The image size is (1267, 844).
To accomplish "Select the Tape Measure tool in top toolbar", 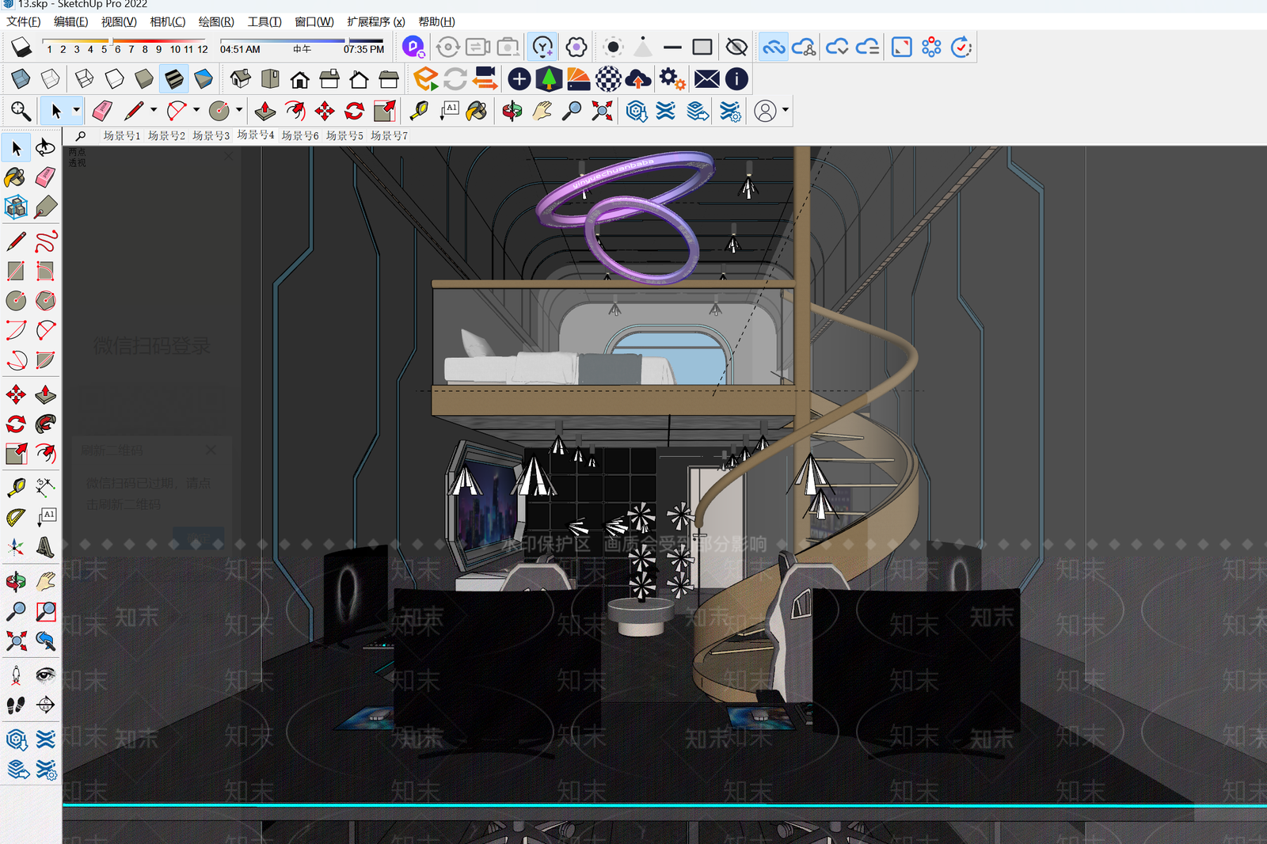I will coord(419,111).
